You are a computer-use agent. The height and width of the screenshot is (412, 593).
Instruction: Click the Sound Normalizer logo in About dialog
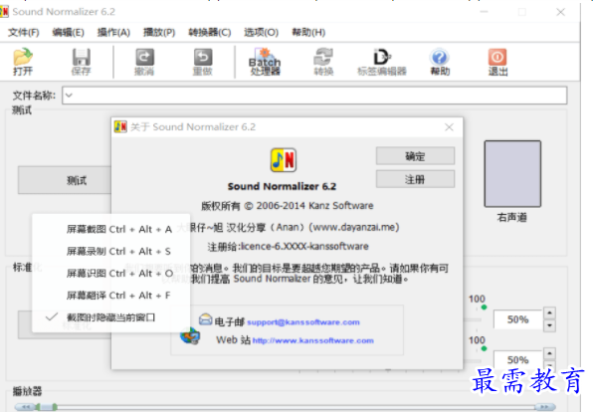(x=284, y=160)
